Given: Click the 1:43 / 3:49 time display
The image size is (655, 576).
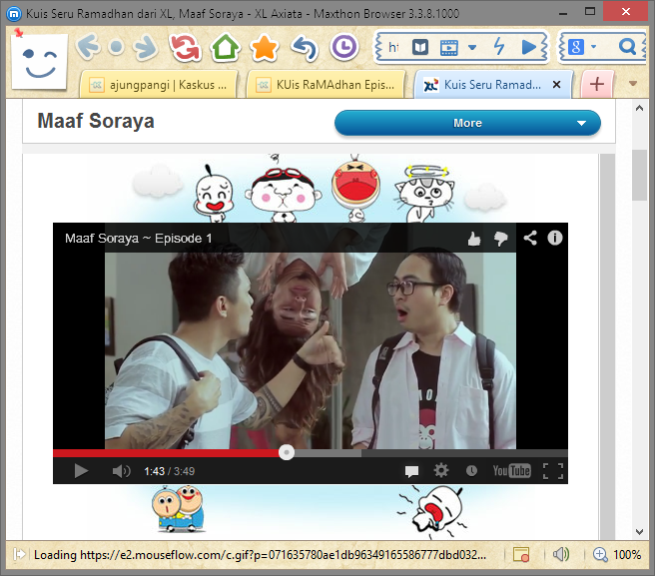Looking at the screenshot, I should pyautogui.click(x=169, y=471).
